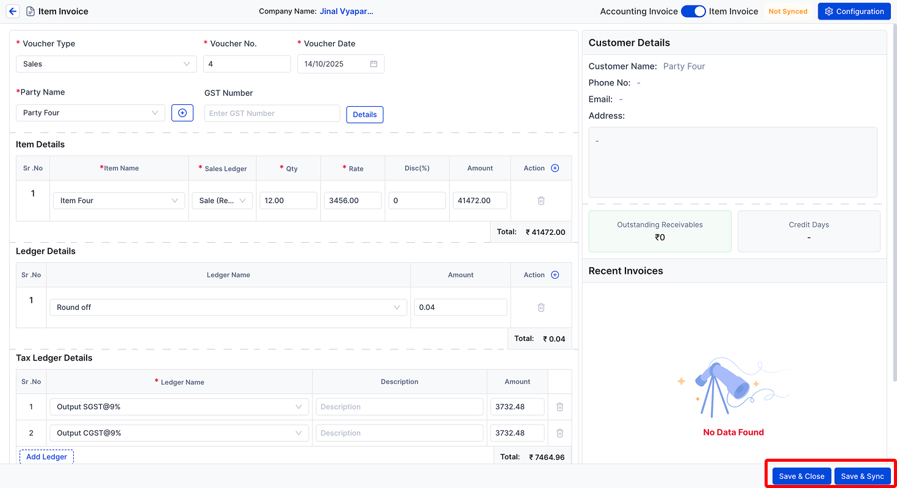
Task: Click customer name Party Four in details
Action: (x=684, y=66)
